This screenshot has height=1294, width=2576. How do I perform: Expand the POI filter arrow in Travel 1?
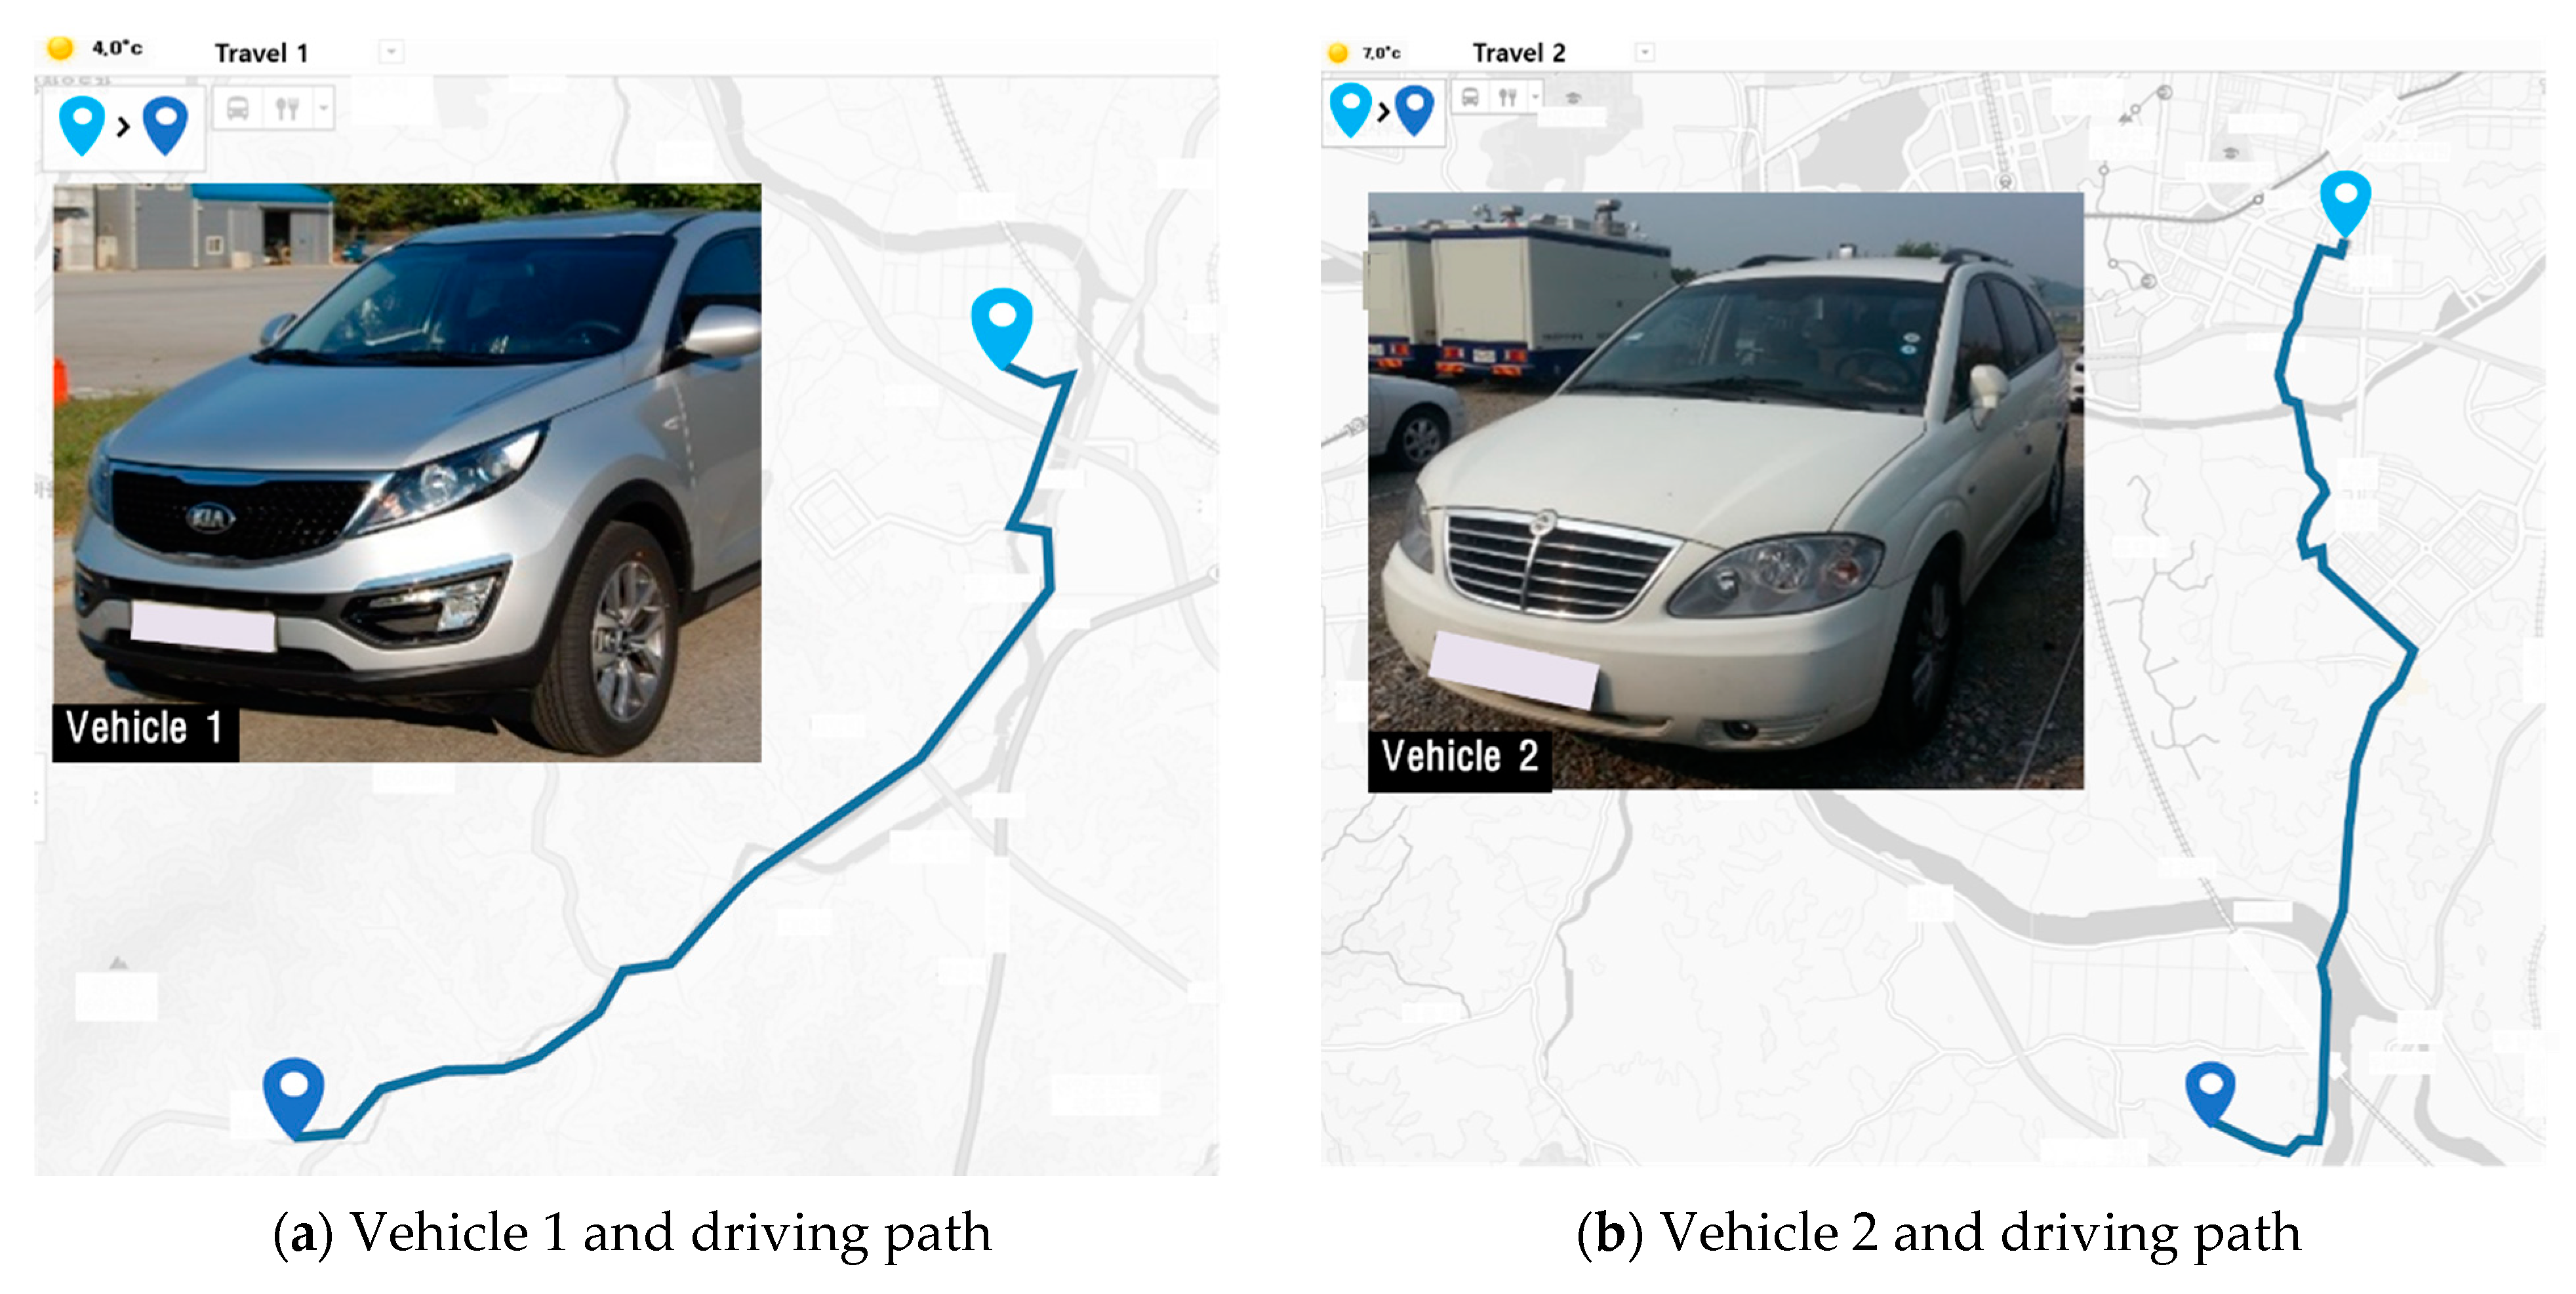(323, 108)
